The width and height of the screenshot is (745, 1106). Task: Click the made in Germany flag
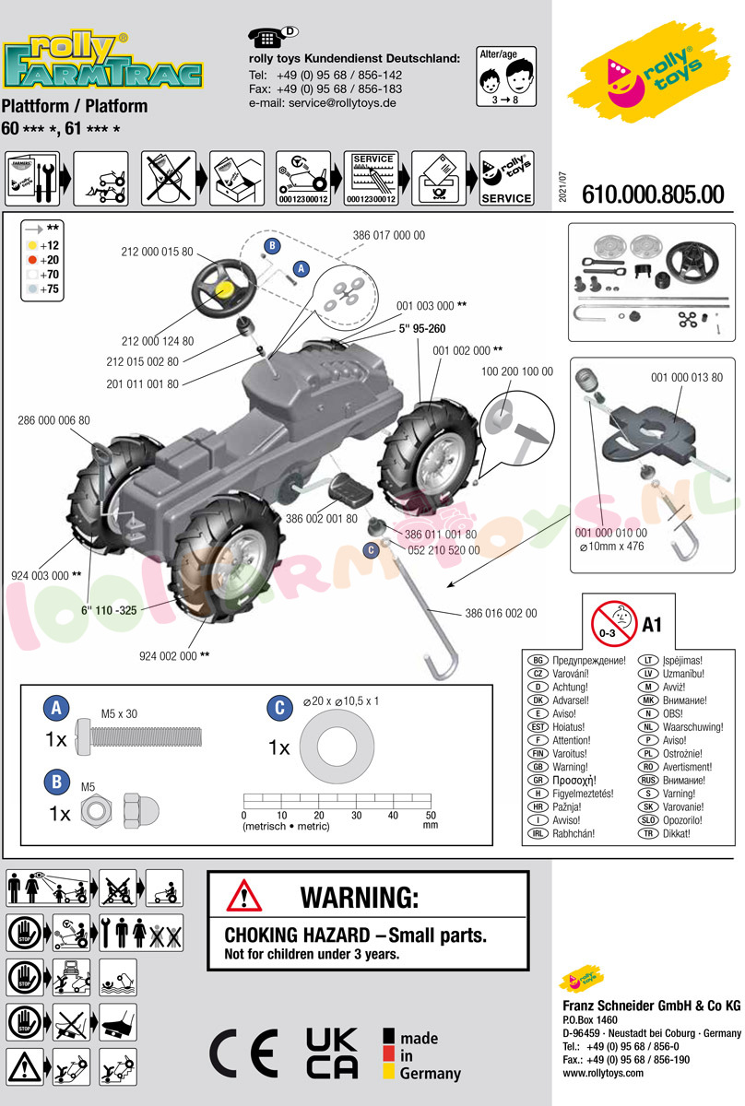pyautogui.click(x=390, y=1053)
